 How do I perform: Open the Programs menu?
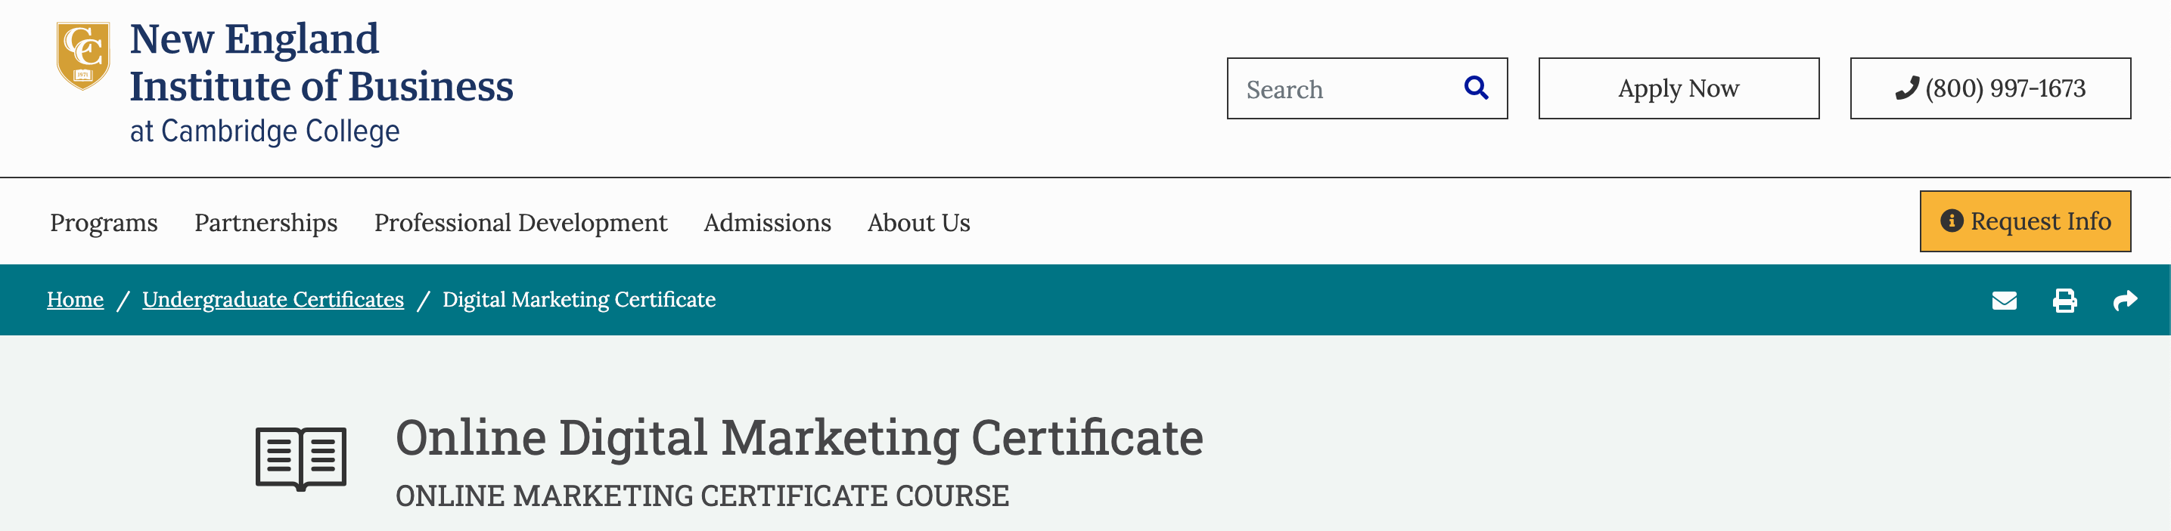click(x=104, y=223)
